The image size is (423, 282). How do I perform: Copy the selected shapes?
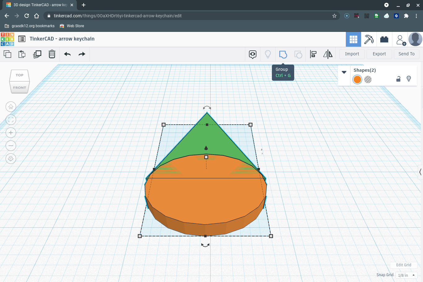point(7,54)
